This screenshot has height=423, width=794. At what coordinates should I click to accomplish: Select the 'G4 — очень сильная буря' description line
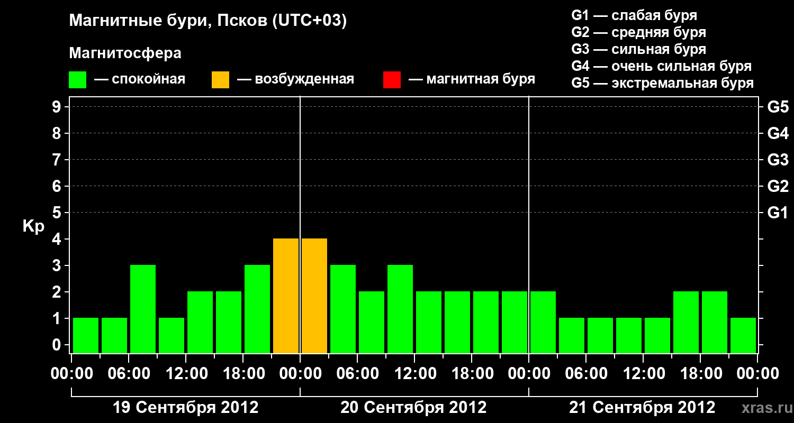tap(661, 66)
